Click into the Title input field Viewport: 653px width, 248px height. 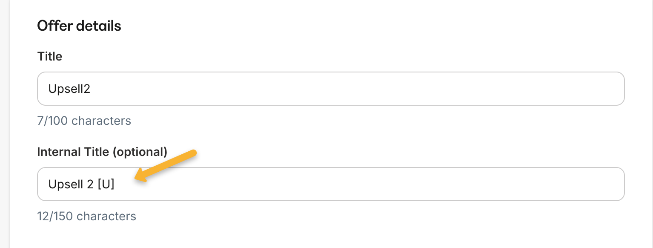coord(330,89)
